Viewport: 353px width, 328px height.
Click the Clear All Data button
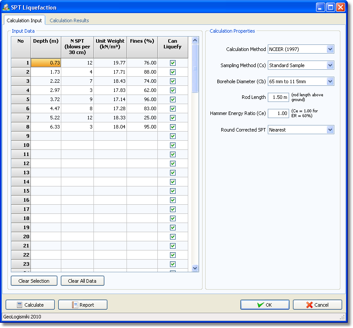click(x=82, y=281)
